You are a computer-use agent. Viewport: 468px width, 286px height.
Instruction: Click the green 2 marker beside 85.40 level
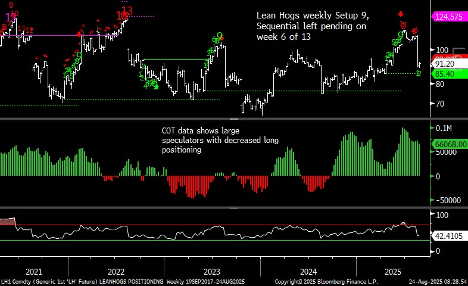[419, 73]
